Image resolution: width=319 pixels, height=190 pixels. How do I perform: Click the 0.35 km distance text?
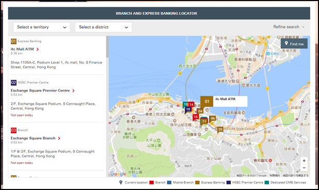pos(16,53)
